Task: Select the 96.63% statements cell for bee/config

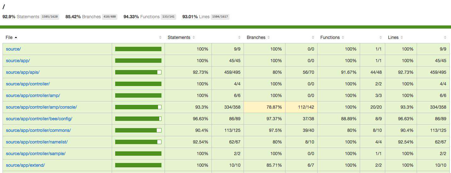Action: (x=188, y=119)
